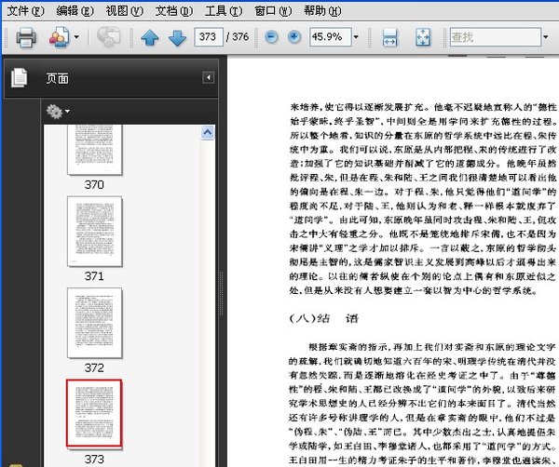The width and height of the screenshot is (559, 467).
Task: Click the zoom out minus button
Action: coord(271,38)
